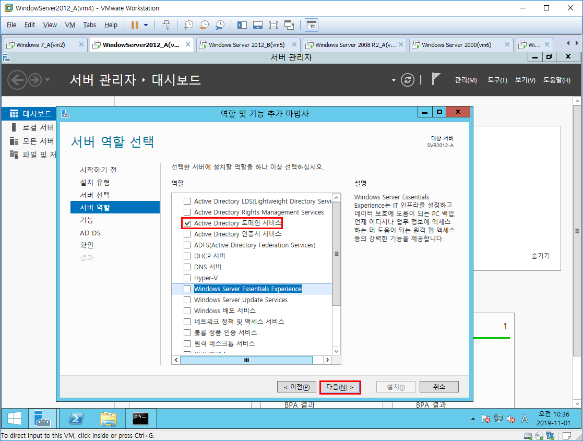Open the Tabs menu in VMware
583x441 pixels.
coord(90,25)
